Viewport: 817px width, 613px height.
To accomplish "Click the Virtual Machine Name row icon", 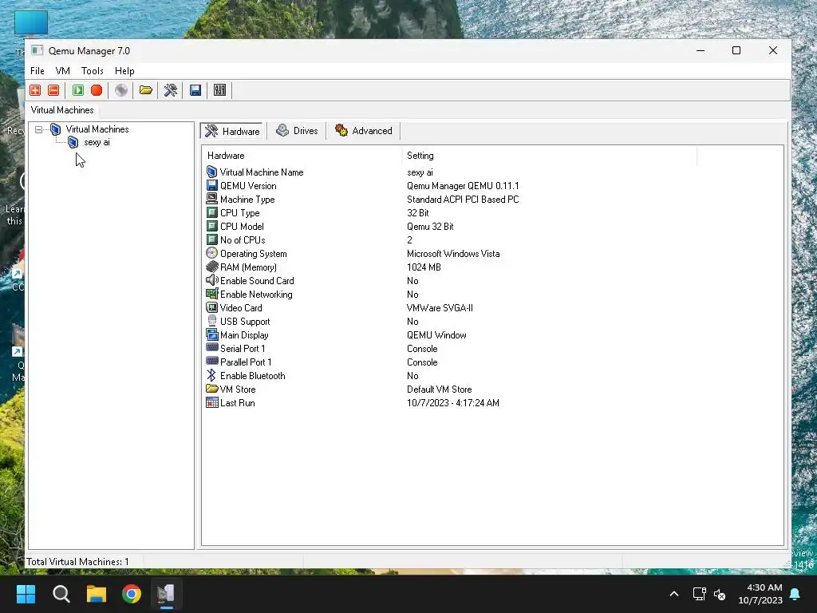I will (211, 172).
